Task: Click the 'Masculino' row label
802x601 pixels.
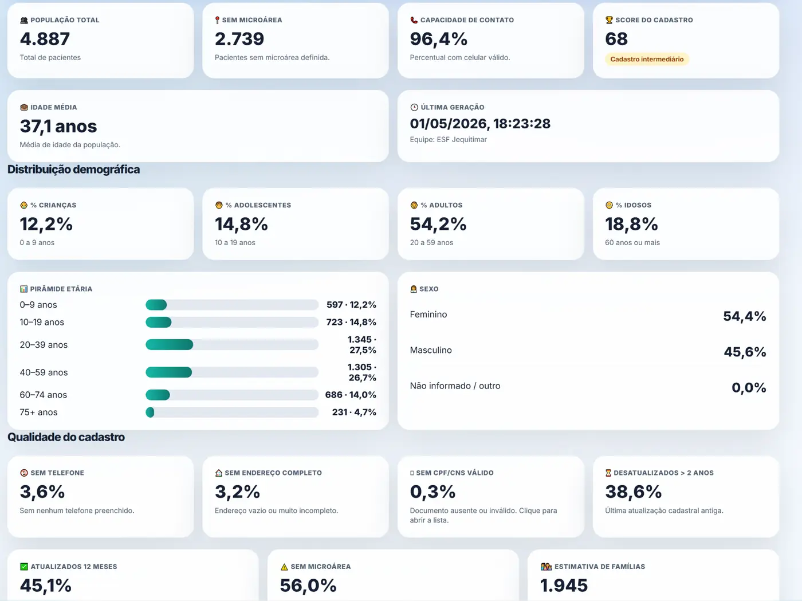Action: [x=431, y=350]
